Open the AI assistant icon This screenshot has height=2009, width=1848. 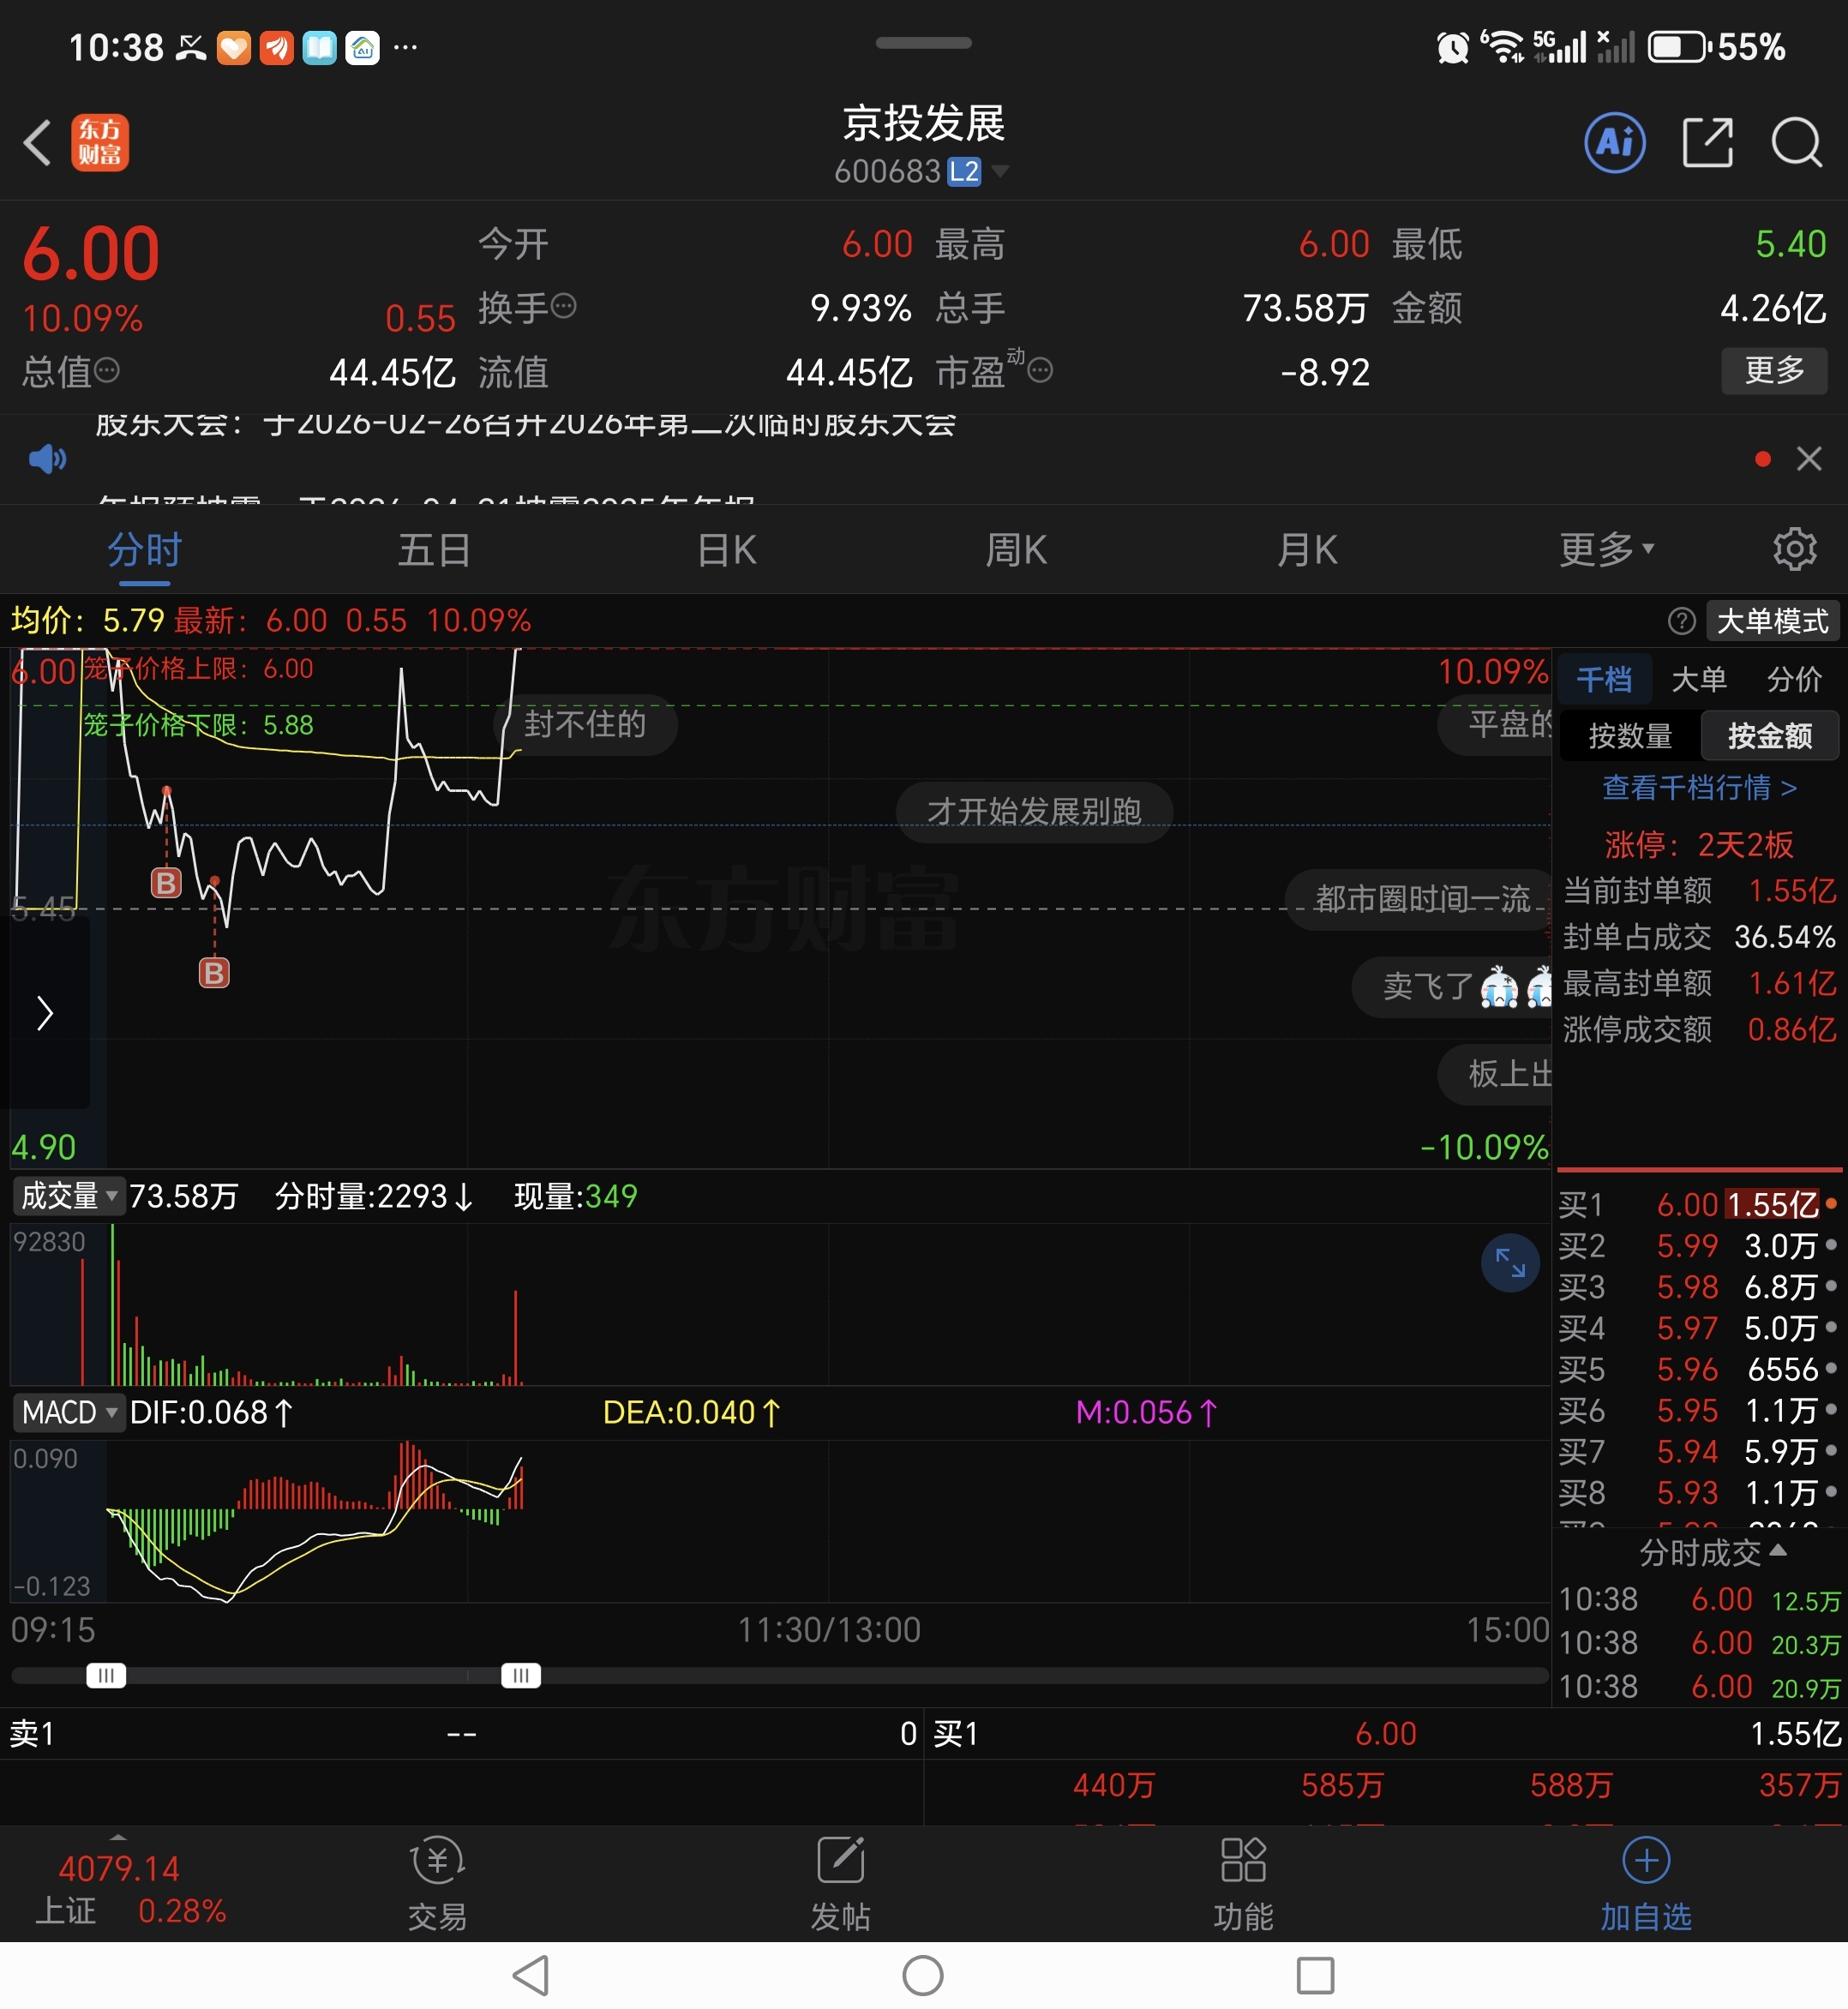point(1614,143)
